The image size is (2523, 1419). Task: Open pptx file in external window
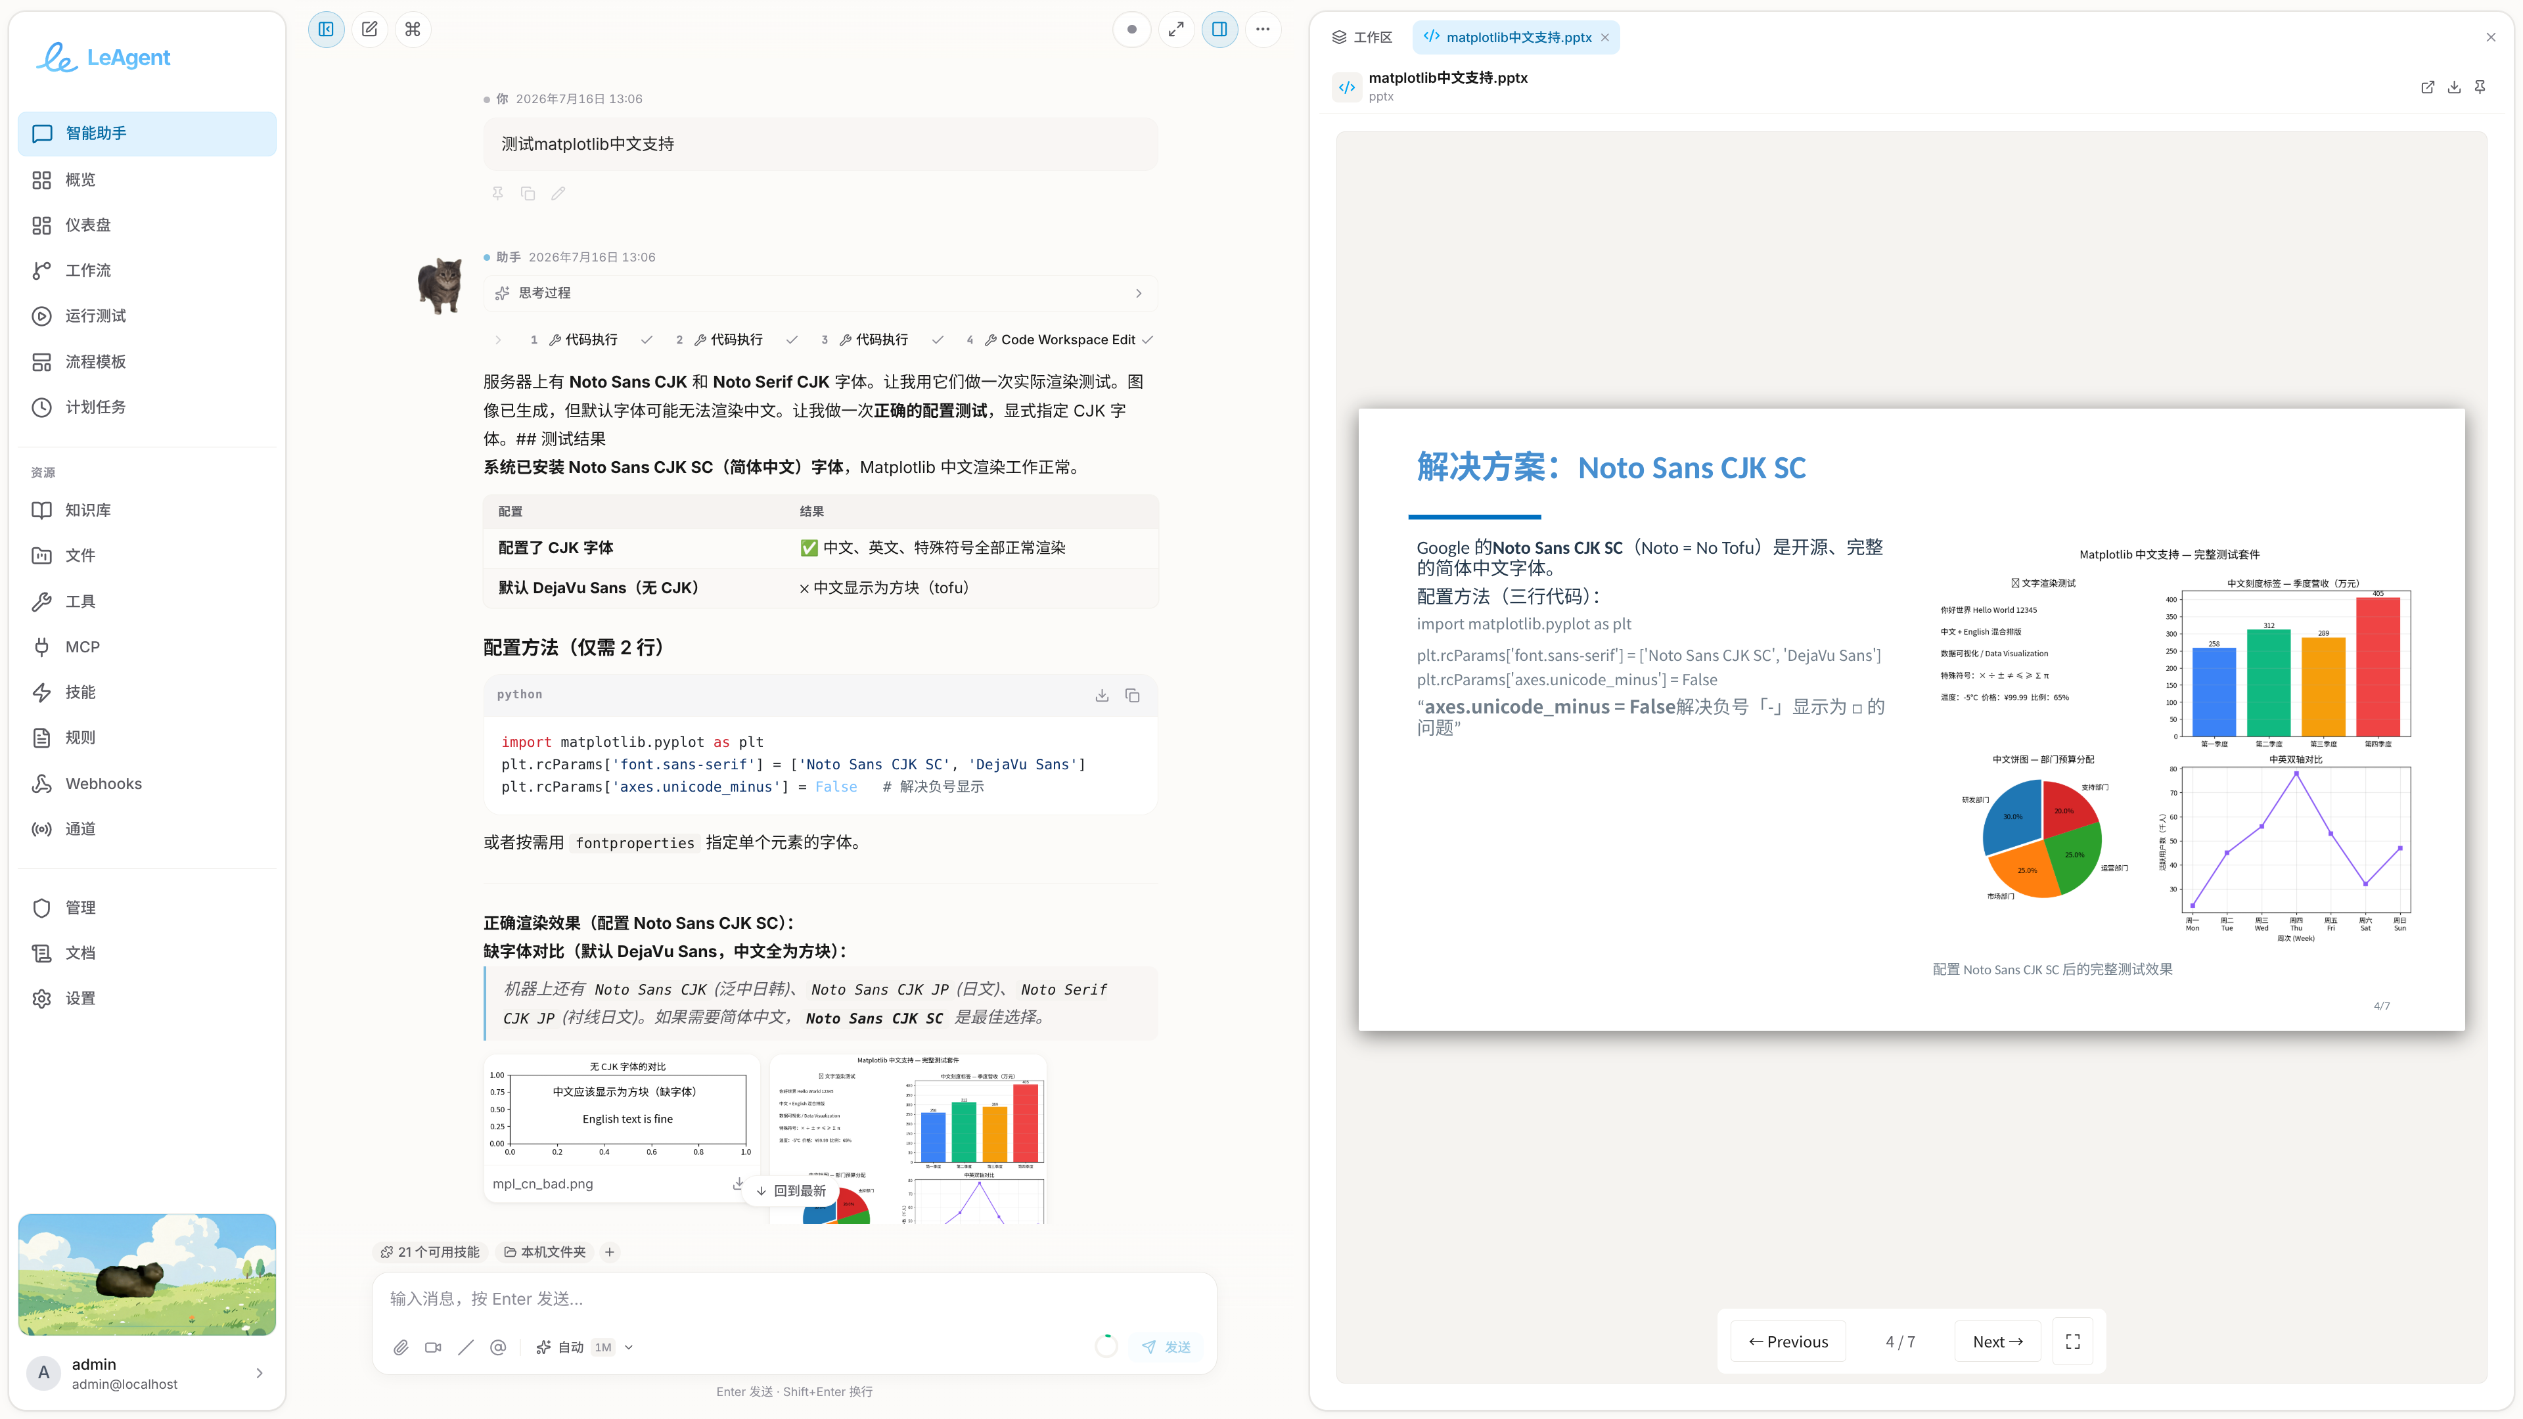point(2428,87)
